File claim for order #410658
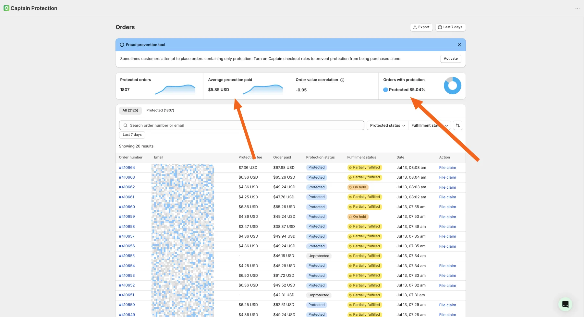 pos(447,227)
